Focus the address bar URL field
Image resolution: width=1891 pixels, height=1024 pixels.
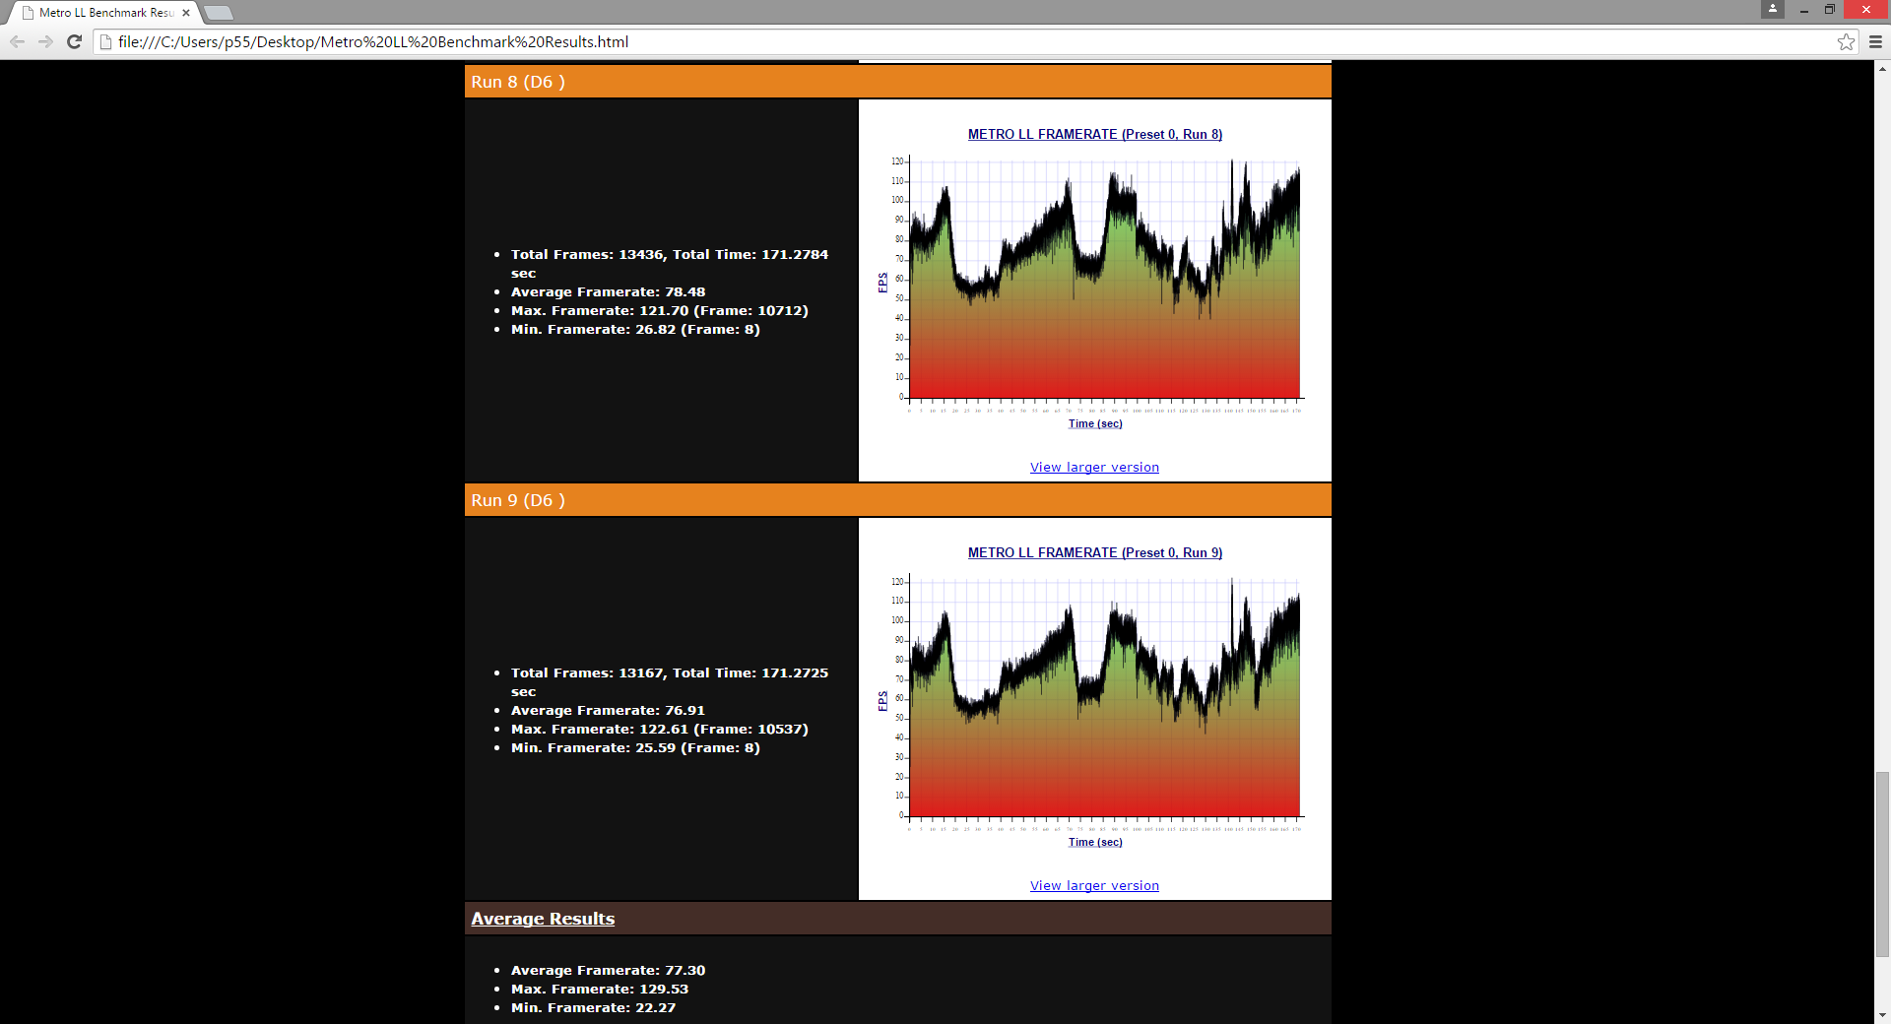pos(975,41)
